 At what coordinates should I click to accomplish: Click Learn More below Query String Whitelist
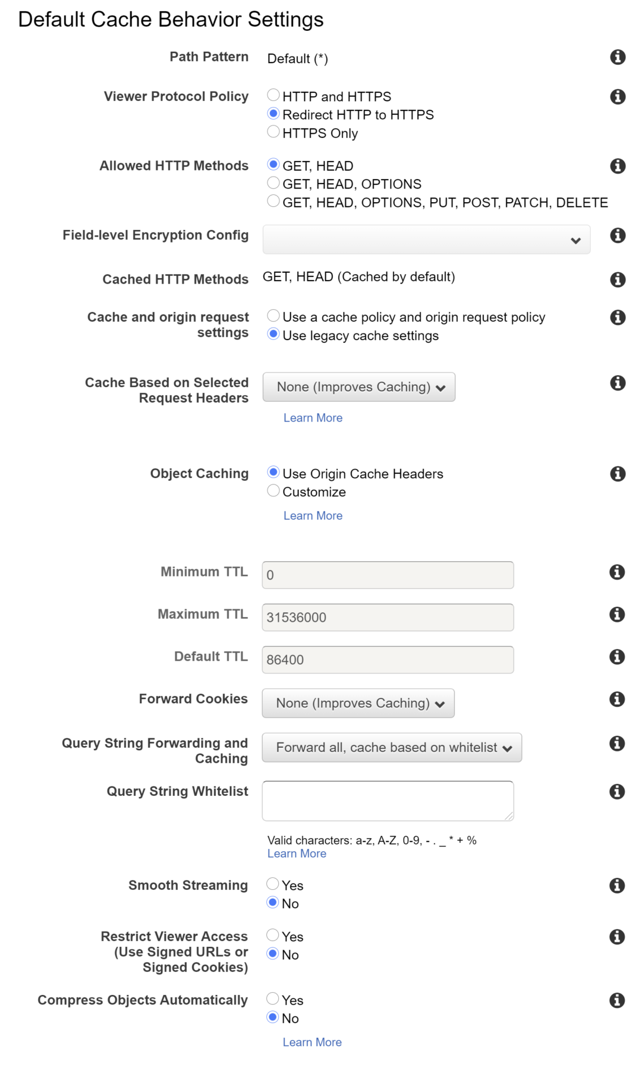[x=297, y=853]
